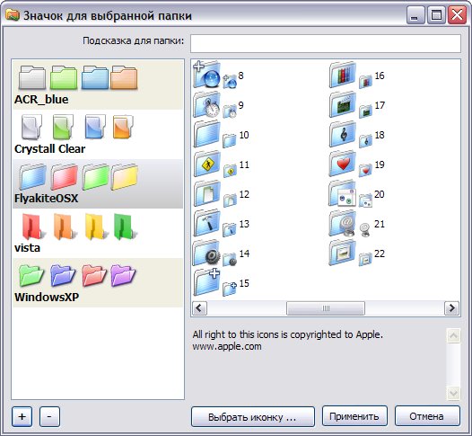Click the red FlyakiteOSX folder thumbnail

[x=64, y=177]
